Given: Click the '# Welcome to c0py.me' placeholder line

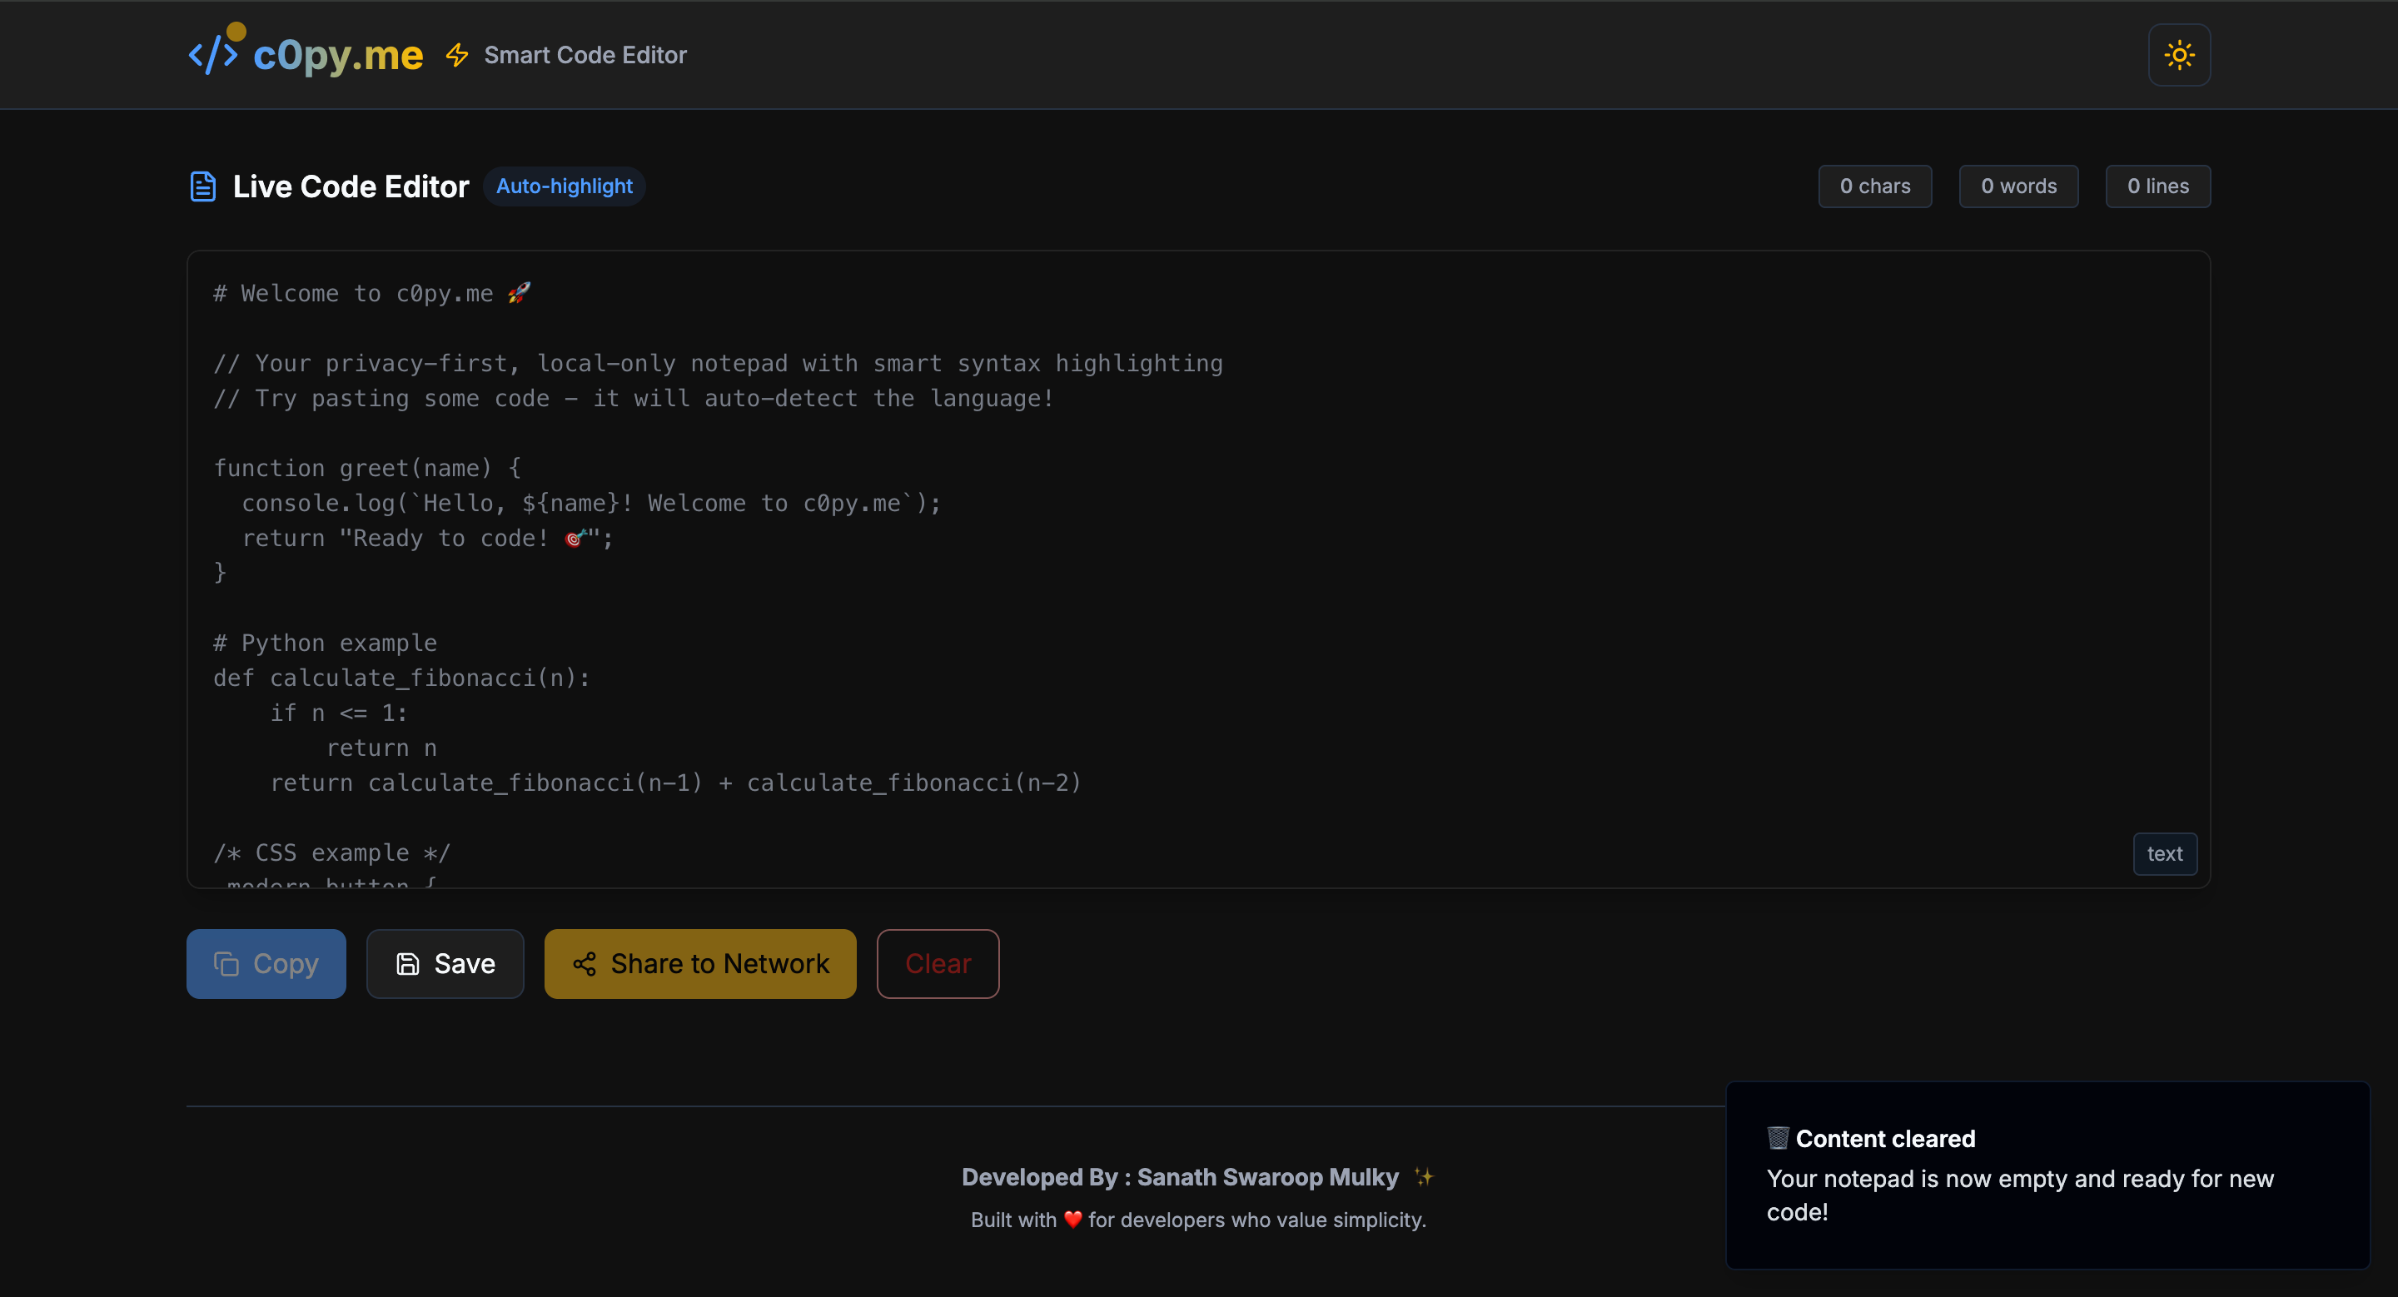Looking at the screenshot, I should (371, 293).
